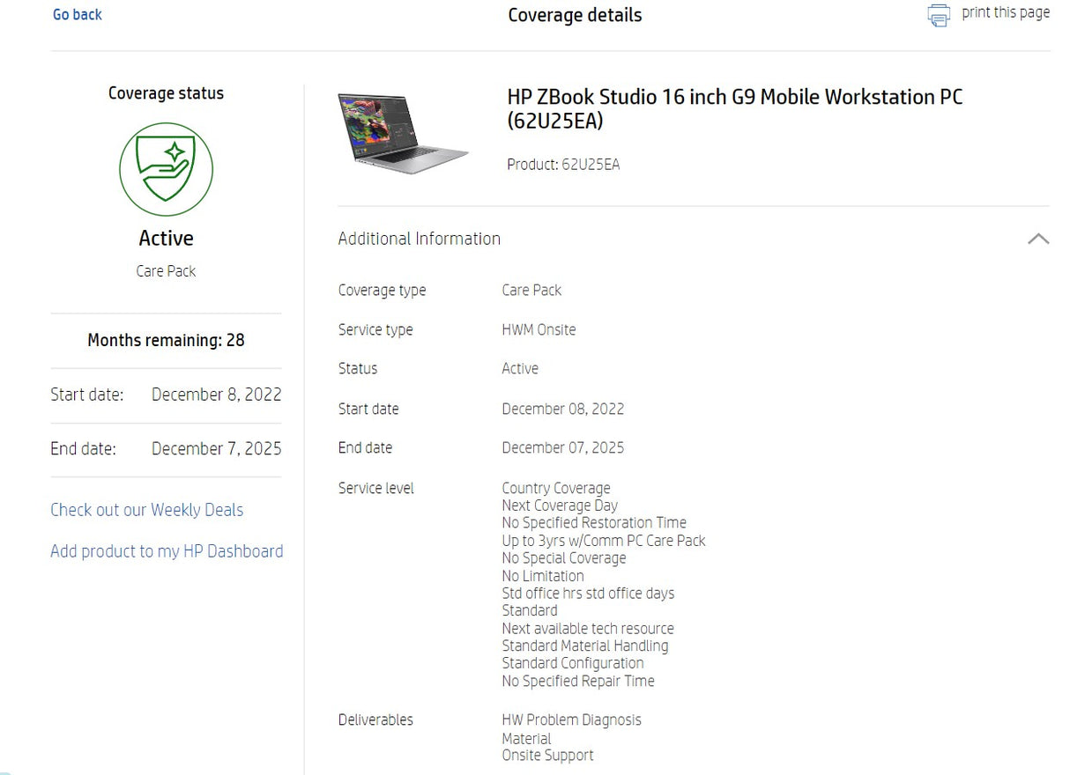Screen dimensions: 1070x775
Task: Click the Care Pack coverage type value
Action: coord(531,290)
